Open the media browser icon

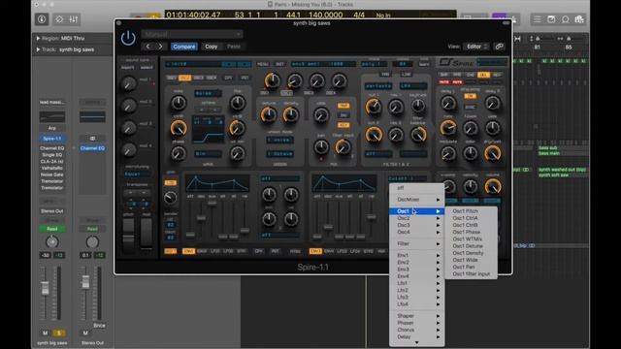tap(579, 19)
